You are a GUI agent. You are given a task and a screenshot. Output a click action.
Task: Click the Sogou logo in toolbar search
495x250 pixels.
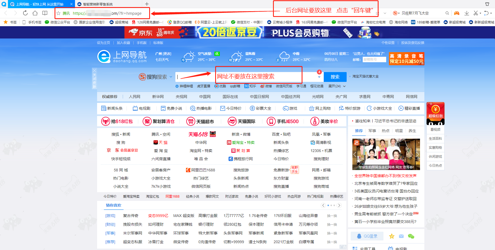coord(395,13)
